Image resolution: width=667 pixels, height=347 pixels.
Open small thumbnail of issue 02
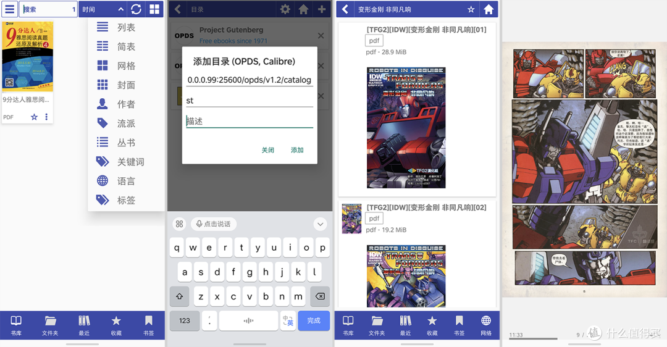[x=351, y=219]
